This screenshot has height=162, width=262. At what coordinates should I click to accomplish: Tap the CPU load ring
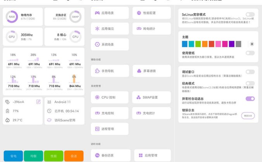(75, 37)
